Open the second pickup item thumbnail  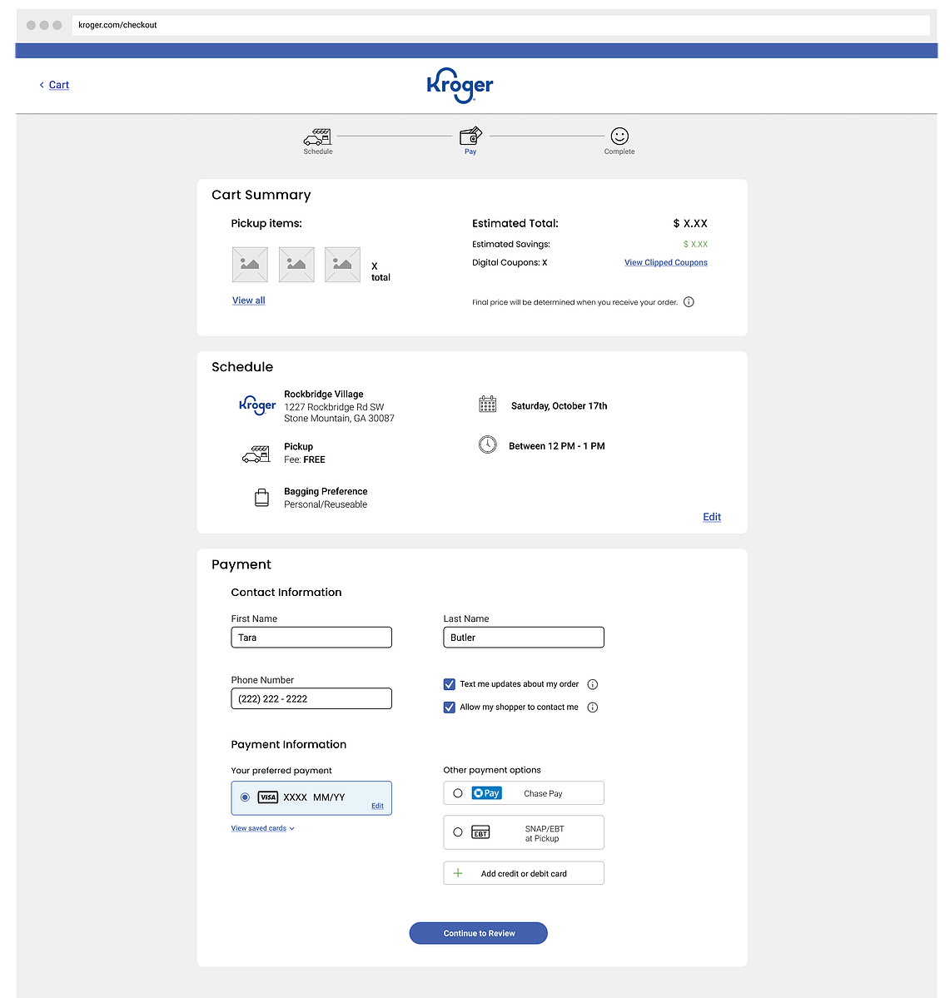pos(296,264)
